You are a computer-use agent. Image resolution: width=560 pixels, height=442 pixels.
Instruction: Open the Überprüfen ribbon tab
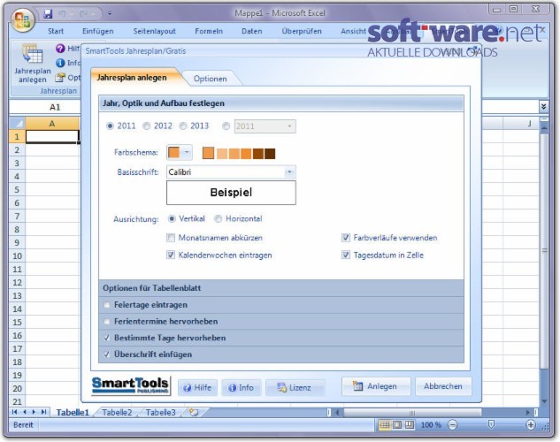(302, 32)
